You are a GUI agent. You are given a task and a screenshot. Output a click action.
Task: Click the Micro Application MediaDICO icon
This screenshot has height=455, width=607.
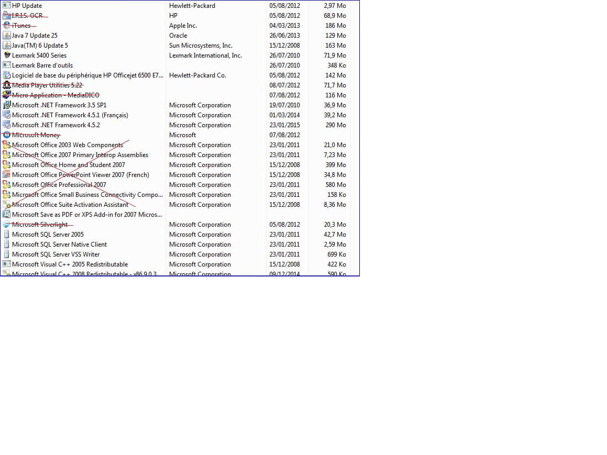7,95
